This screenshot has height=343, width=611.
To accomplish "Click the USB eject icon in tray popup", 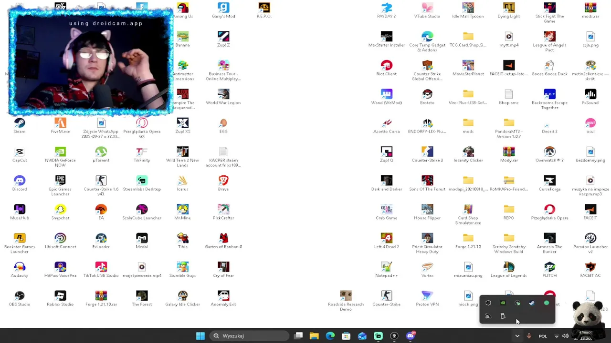I will (x=503, y=316).
